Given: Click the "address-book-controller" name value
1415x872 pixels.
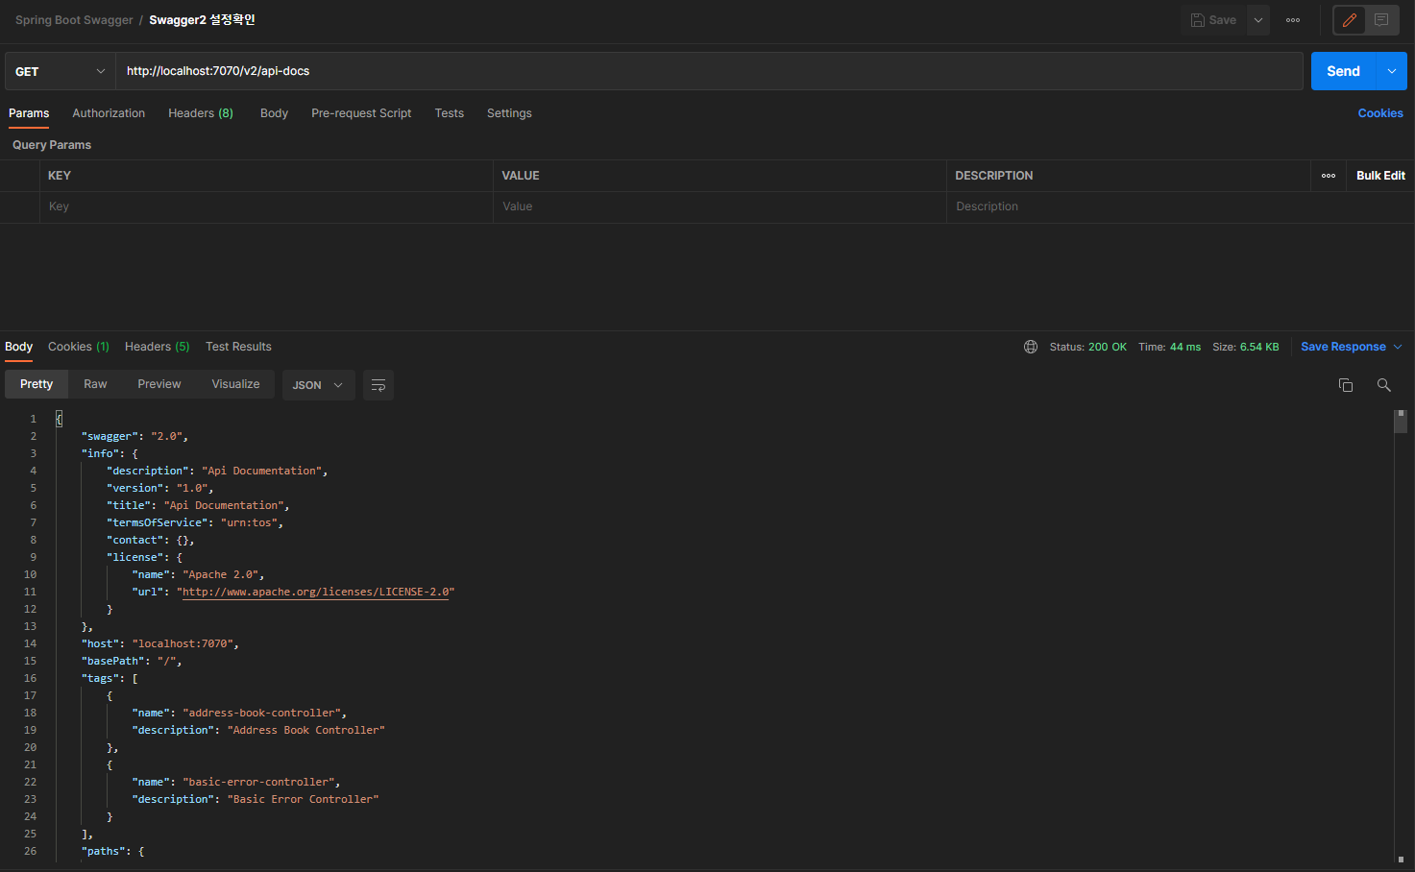Looking at the screenshot, I should [x=261, y=713].
